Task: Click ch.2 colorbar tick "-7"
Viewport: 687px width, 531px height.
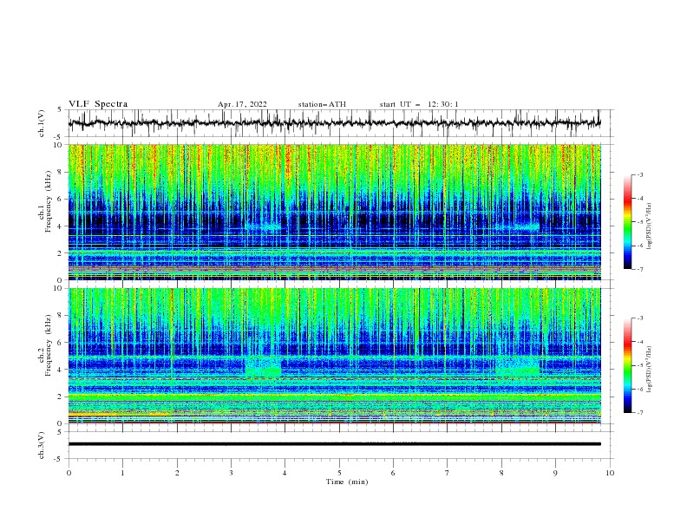Action: point(640,413)
